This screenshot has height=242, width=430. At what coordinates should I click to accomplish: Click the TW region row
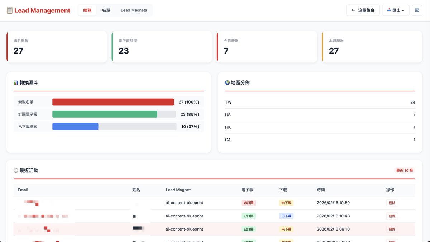click(320, 102)
